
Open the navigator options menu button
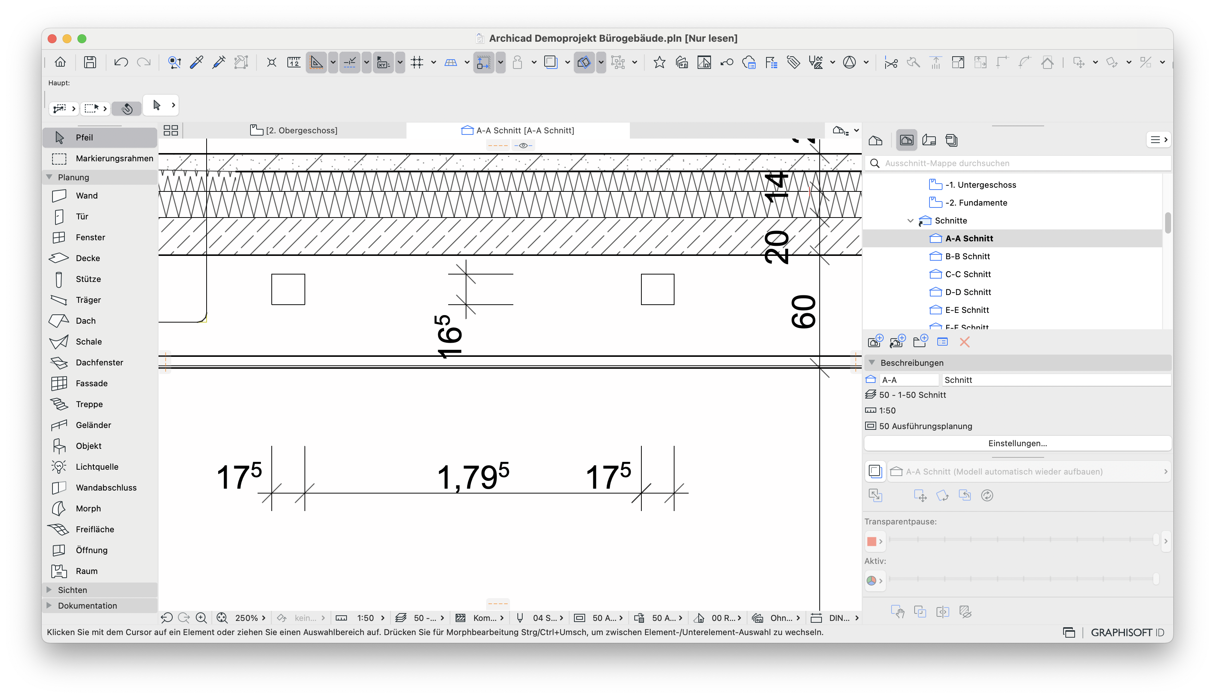click(x=1158, y=140)
